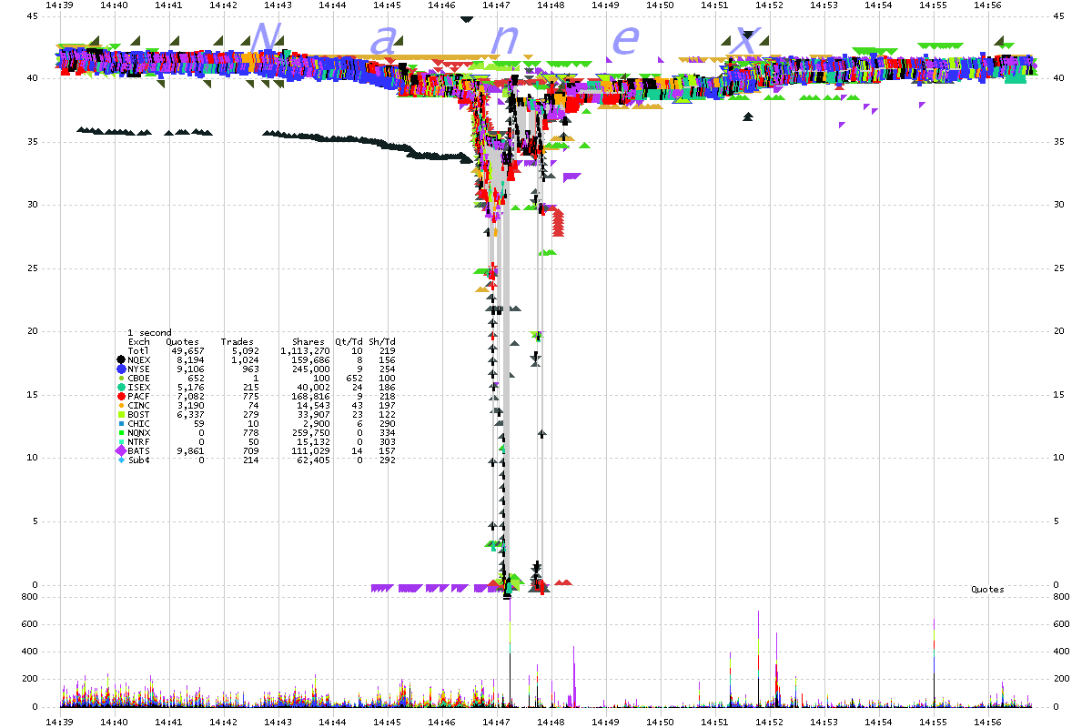The width and height of the screenshot is (1092, 728).
Task: Click the 14:47 label on top axis
Action: click(x=497, y=5)
